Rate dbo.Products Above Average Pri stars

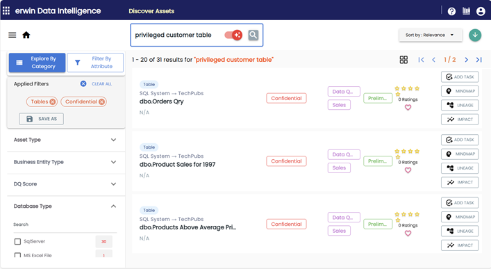coord(407,217)
